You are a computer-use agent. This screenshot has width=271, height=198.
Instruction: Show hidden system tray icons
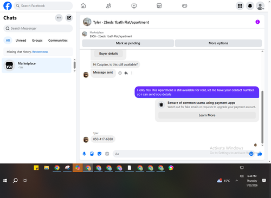(236, 181)
